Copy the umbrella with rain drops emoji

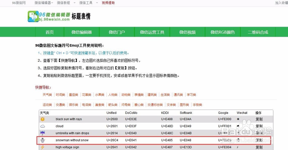coord(259,133)
